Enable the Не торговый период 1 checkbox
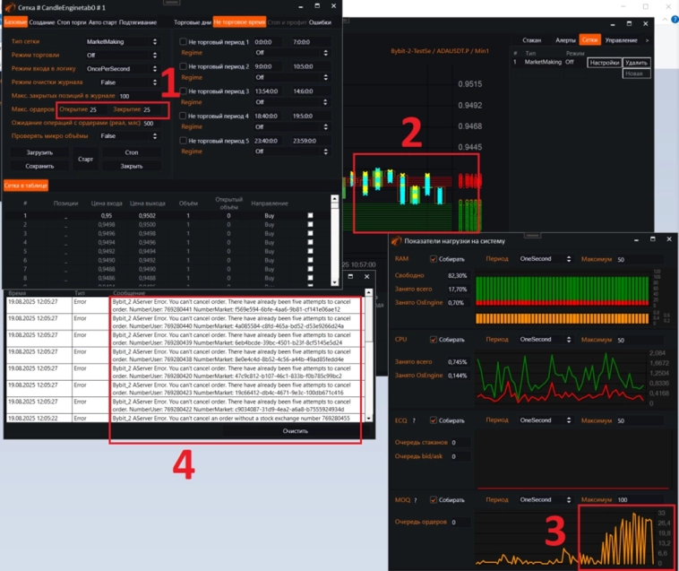 click(183, 41)
